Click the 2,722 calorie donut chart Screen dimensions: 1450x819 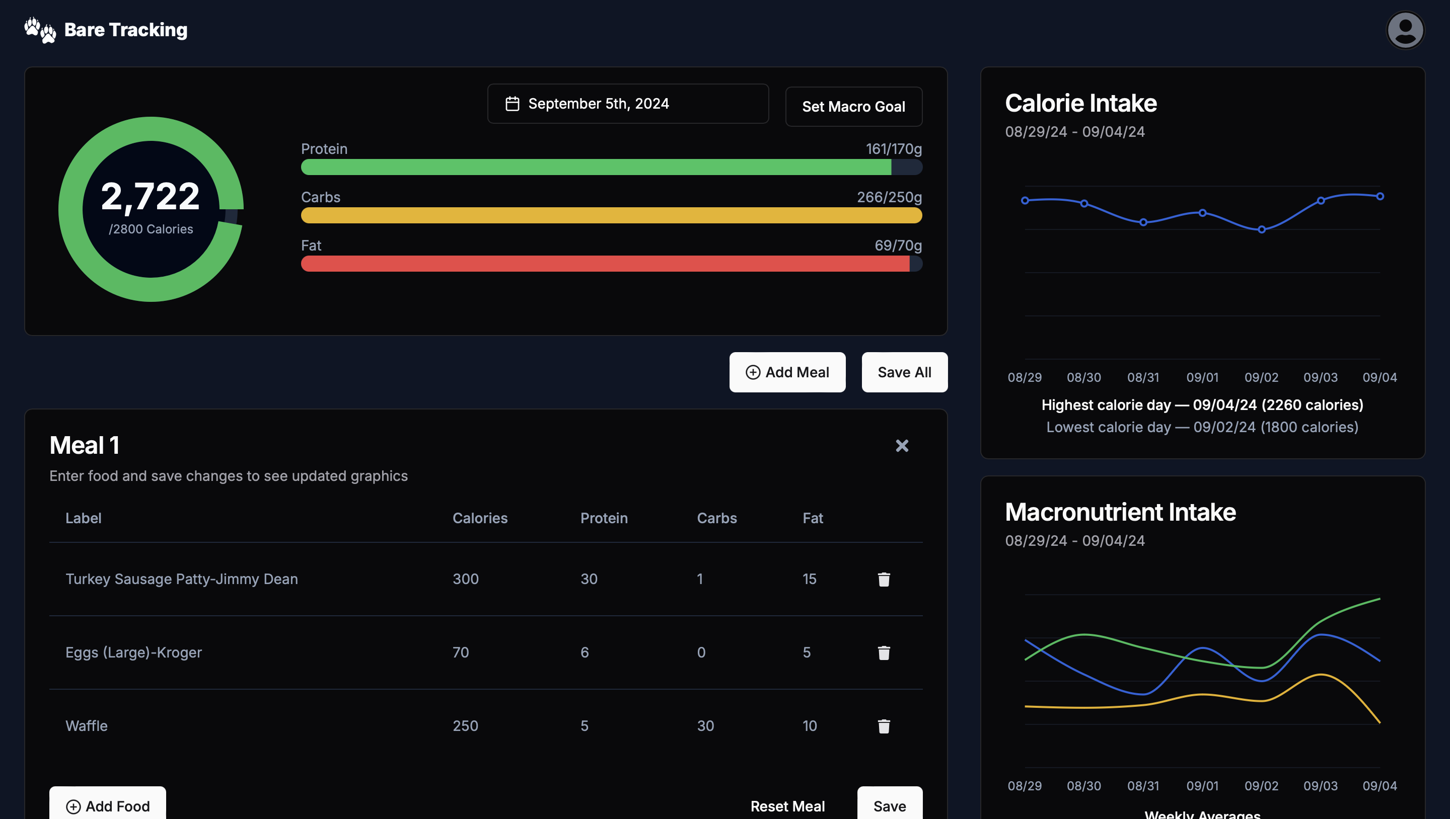(x=151, y=208)
